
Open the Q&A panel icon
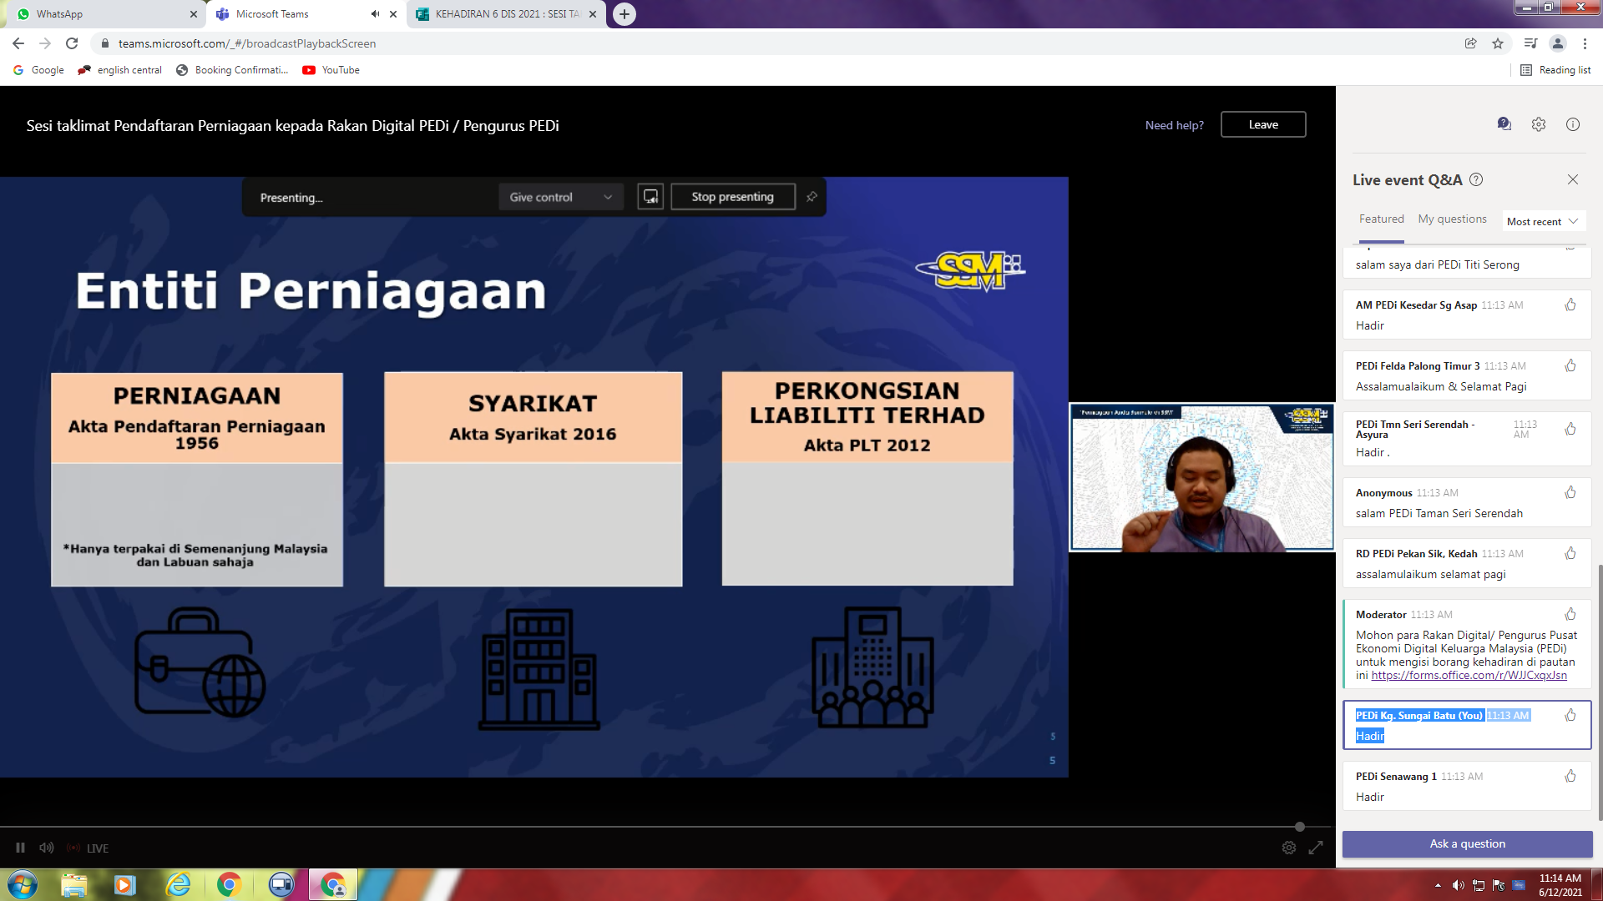pos(1504,124)
